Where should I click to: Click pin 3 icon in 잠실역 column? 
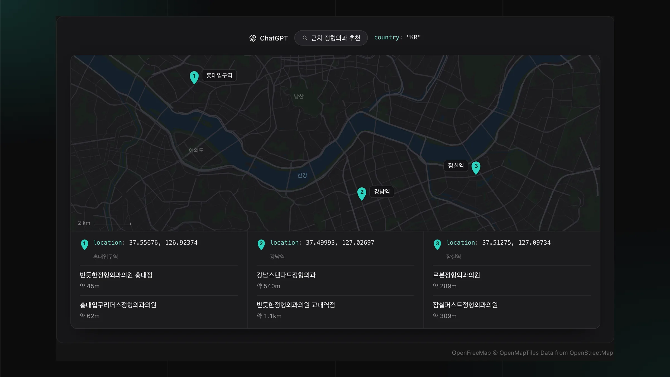437,244
